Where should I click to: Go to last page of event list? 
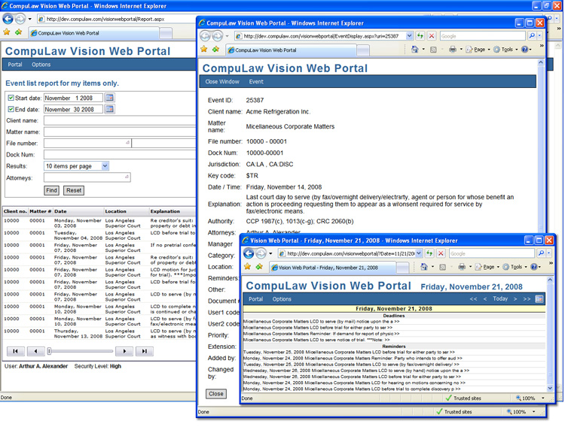145,351
